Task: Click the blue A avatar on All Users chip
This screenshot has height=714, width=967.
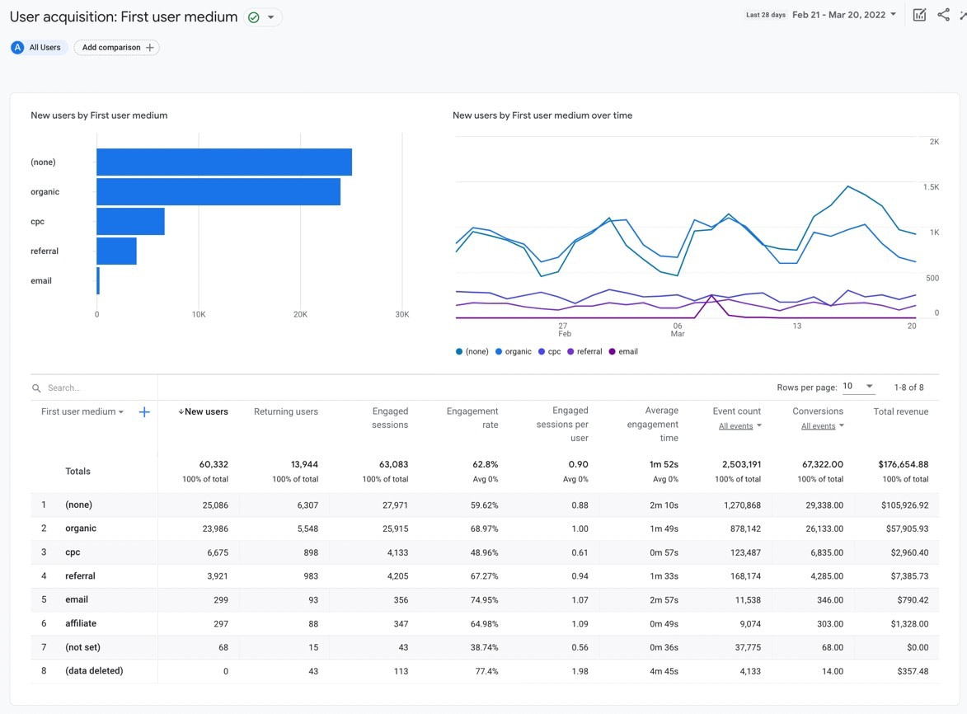Action: tap(17, 47)
